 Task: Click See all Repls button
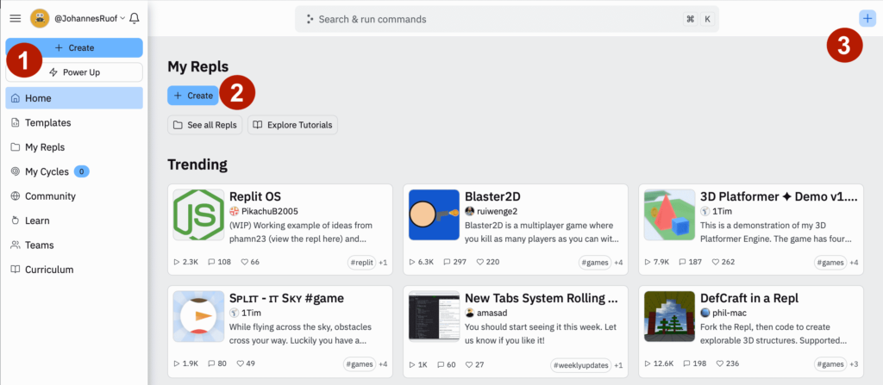tap(205, 125)
